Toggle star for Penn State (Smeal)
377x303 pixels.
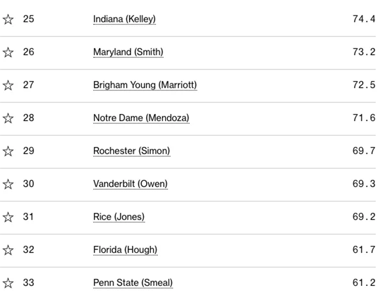click(x=8, y=283)
